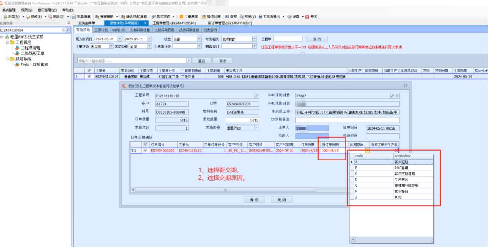Image resolution: width=488 pixels, height=247 pixels.
Task: Open the start date 2024-05-06 dropdown
Action: point(120,39)
